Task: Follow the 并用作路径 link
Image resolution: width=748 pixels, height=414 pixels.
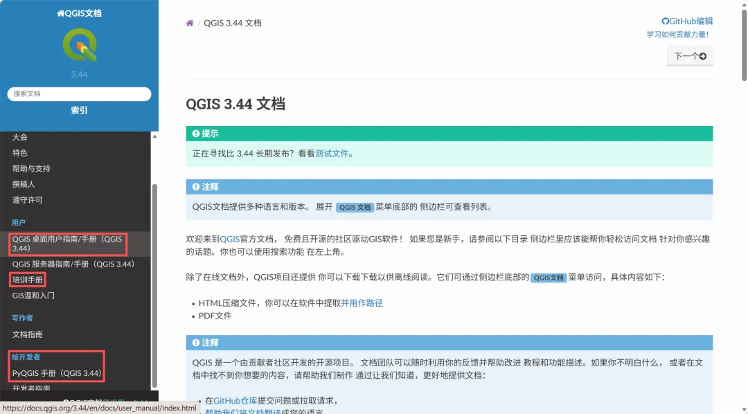Action: tap(362, 303)
